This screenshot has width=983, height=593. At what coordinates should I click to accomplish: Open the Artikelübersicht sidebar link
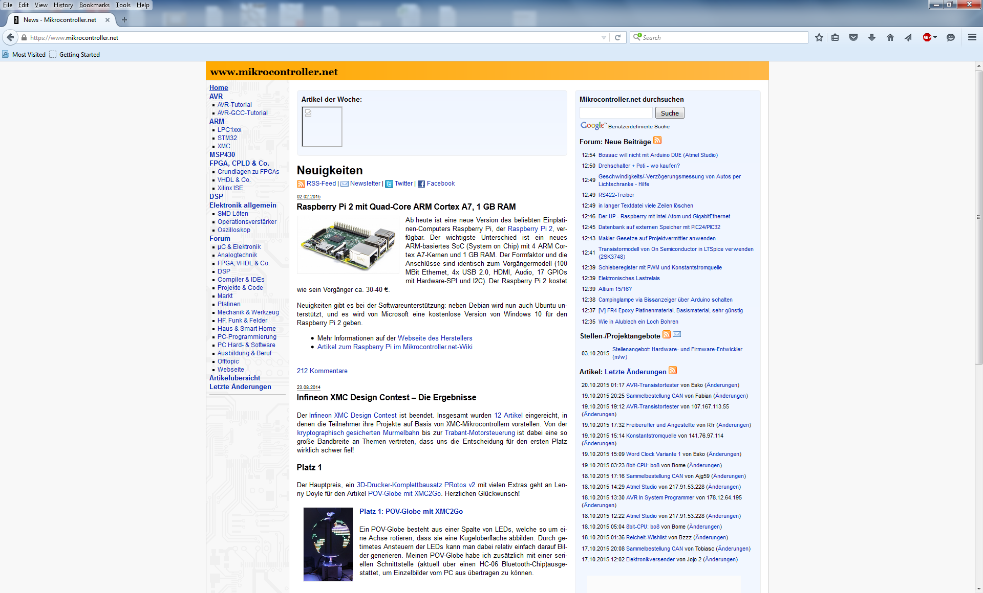[x=234, y=378]
